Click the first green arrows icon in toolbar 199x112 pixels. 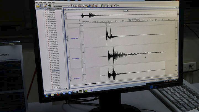tap(101, 6)
